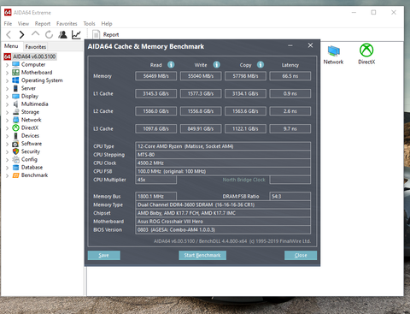Show info about the Write column
410x314 pixels.
click(x=216, y=65)
